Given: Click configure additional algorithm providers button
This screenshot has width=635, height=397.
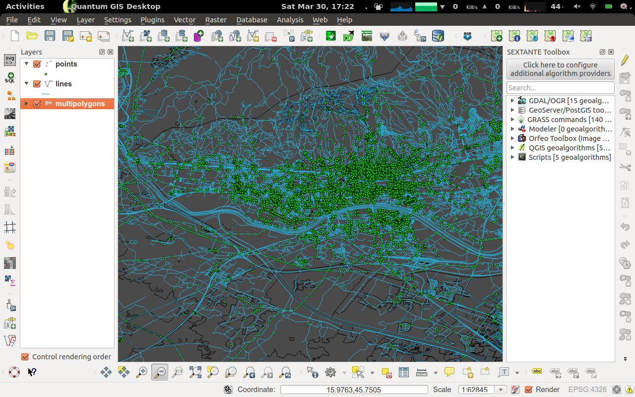Looking at the screenshot, I should 560,69.
